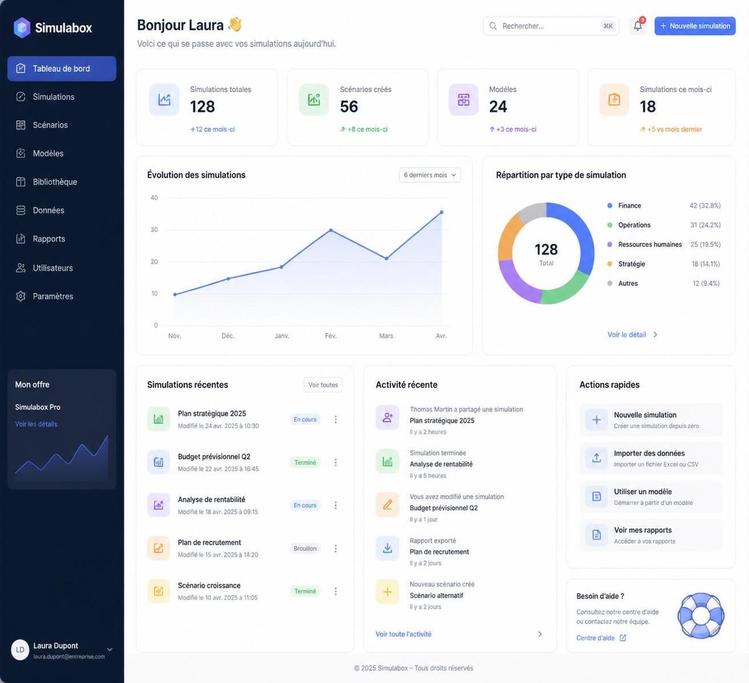This screenshot has height=683, width=749.
Task: Click the Simulation terminée activity icon
Action: coord(387,461)
